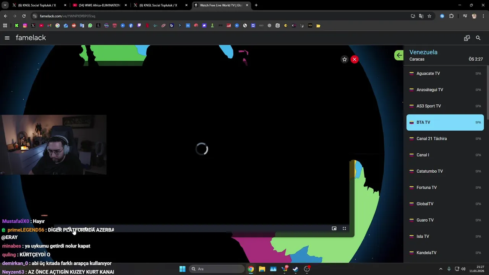
Task: Click the Shazam extension icon
Action: (x=442, y=16)
